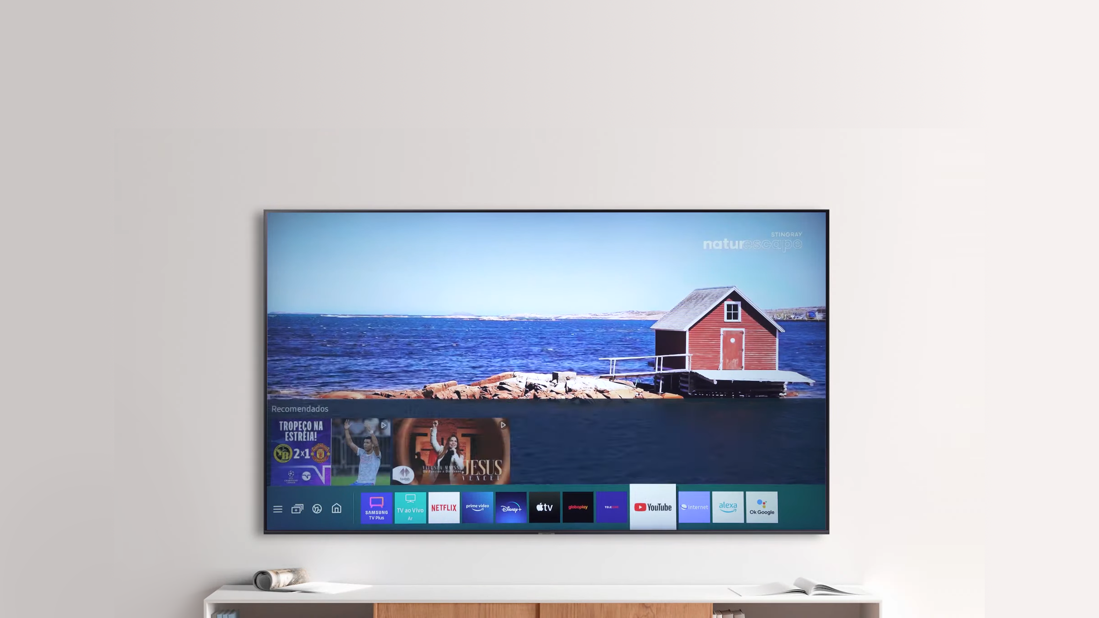Open Ok Google assistant

click(x=762, y=507)
